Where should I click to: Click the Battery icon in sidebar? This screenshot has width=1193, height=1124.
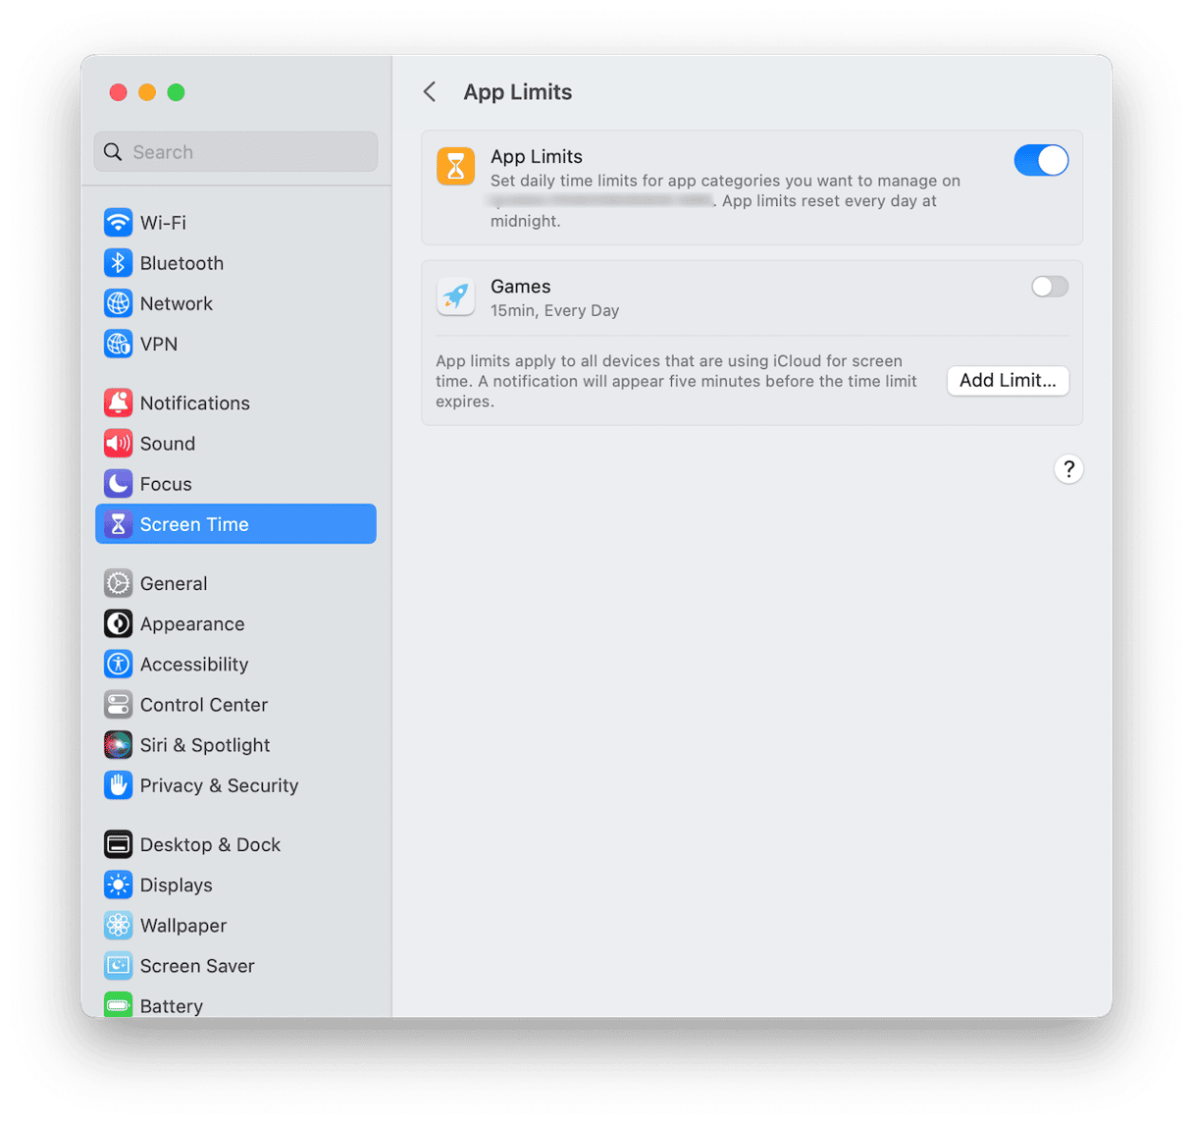[x=118, y=1005]
